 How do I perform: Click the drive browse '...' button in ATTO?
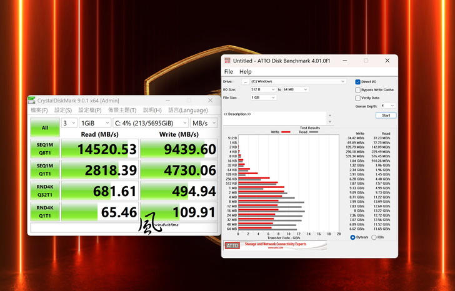click(245, 81)
